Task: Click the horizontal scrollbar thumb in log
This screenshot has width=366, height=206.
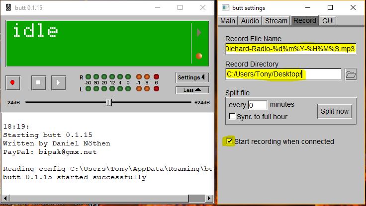Action: coord(99,199)
